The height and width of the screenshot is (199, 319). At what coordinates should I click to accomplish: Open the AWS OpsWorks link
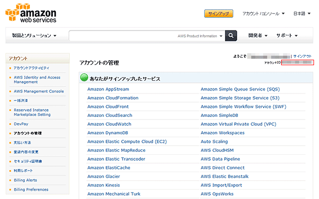pos(217,194)
